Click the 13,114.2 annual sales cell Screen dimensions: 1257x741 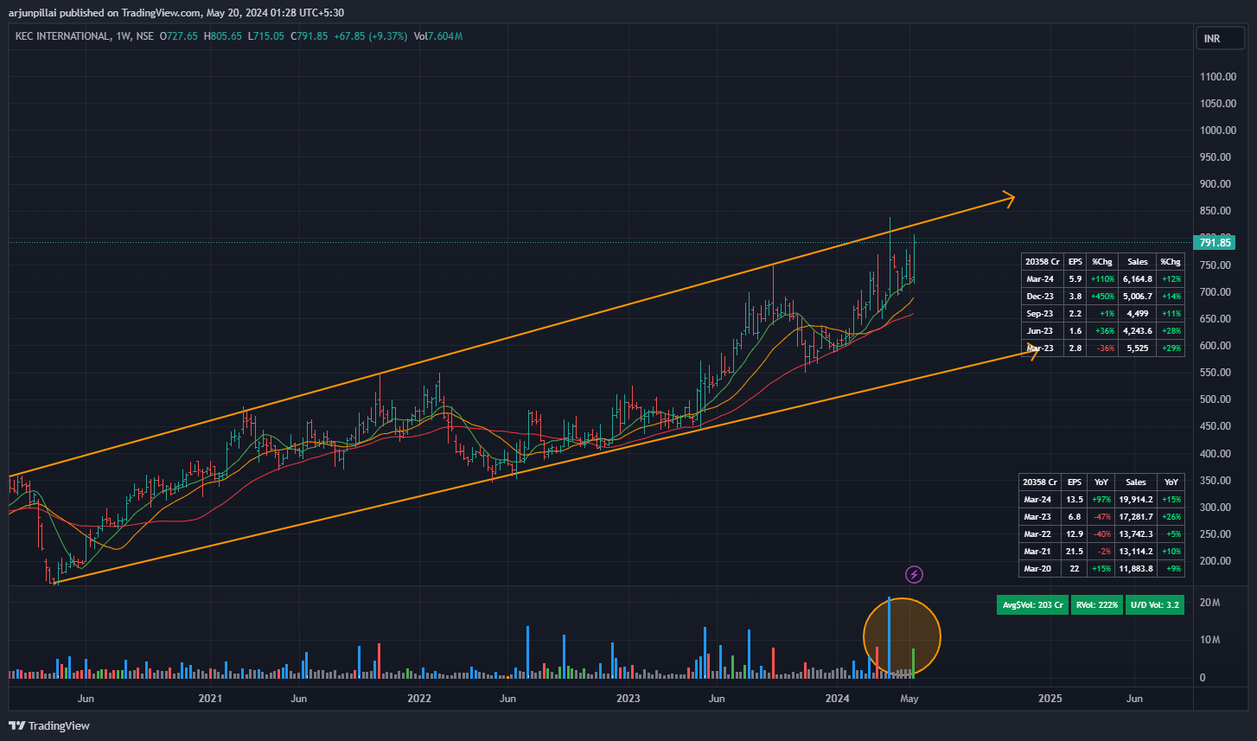tap(1136, 552)
